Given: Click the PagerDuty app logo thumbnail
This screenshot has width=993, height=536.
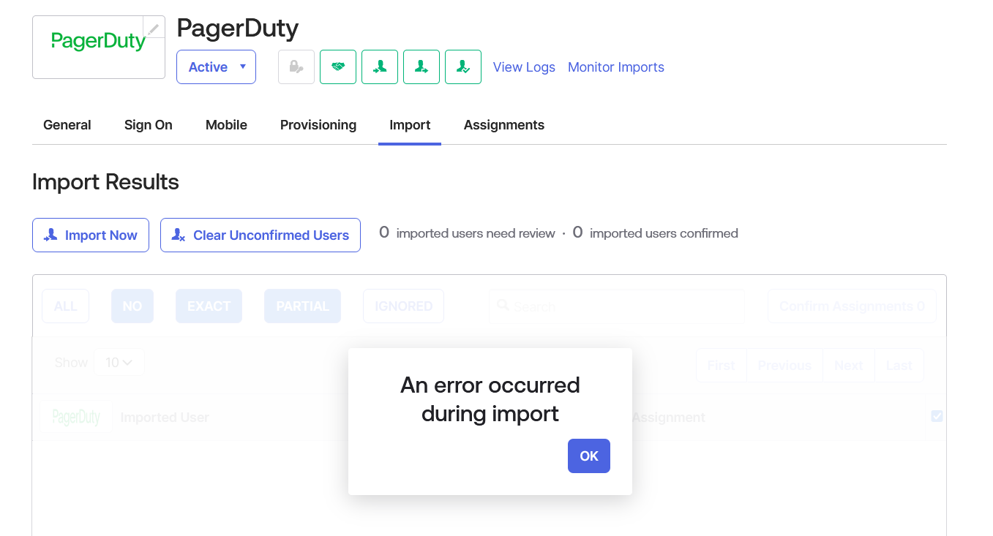Looking at the screenshot, I should point(99,48).
